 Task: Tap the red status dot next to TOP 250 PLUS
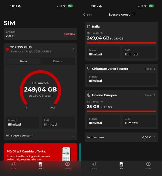pyautogui.click(x=8, y=49)
